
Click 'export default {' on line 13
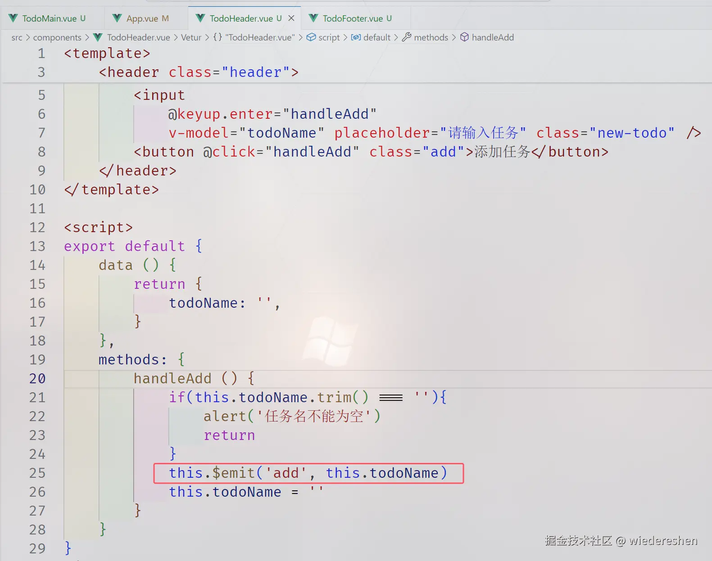point(133,246)
